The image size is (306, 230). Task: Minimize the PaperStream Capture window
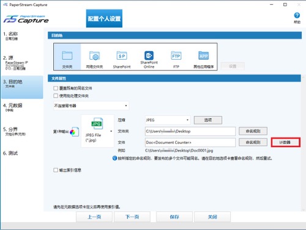272,4
